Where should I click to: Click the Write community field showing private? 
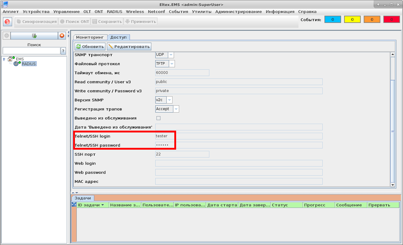click(x=239, y=91)
